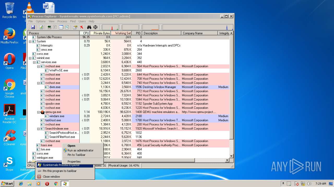Collapse the SearchIndexer.exe tree node

click(x=38, y=129)
